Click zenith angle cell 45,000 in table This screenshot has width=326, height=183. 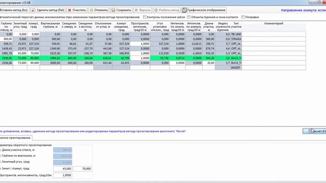click(20, 53)
